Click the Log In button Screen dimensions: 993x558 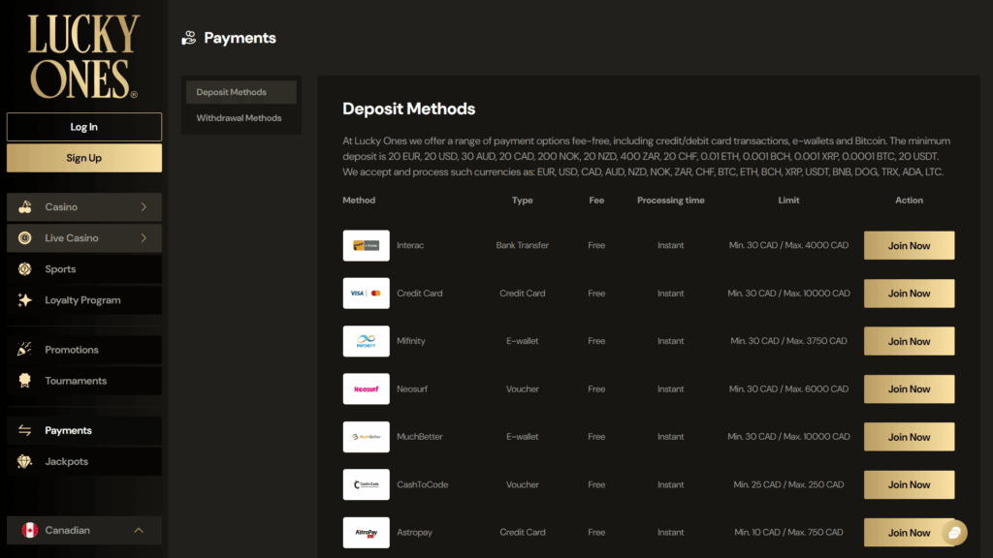[x=83, y=127]
